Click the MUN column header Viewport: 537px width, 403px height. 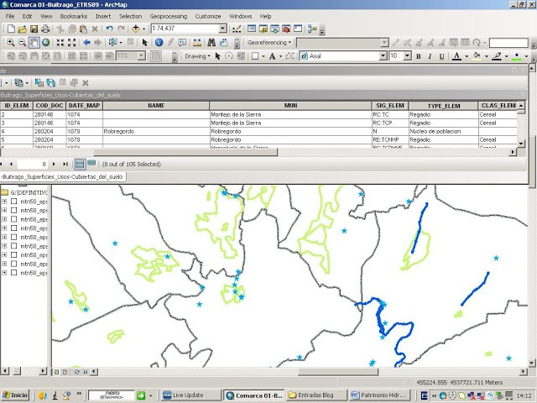[x=290, y=106]
